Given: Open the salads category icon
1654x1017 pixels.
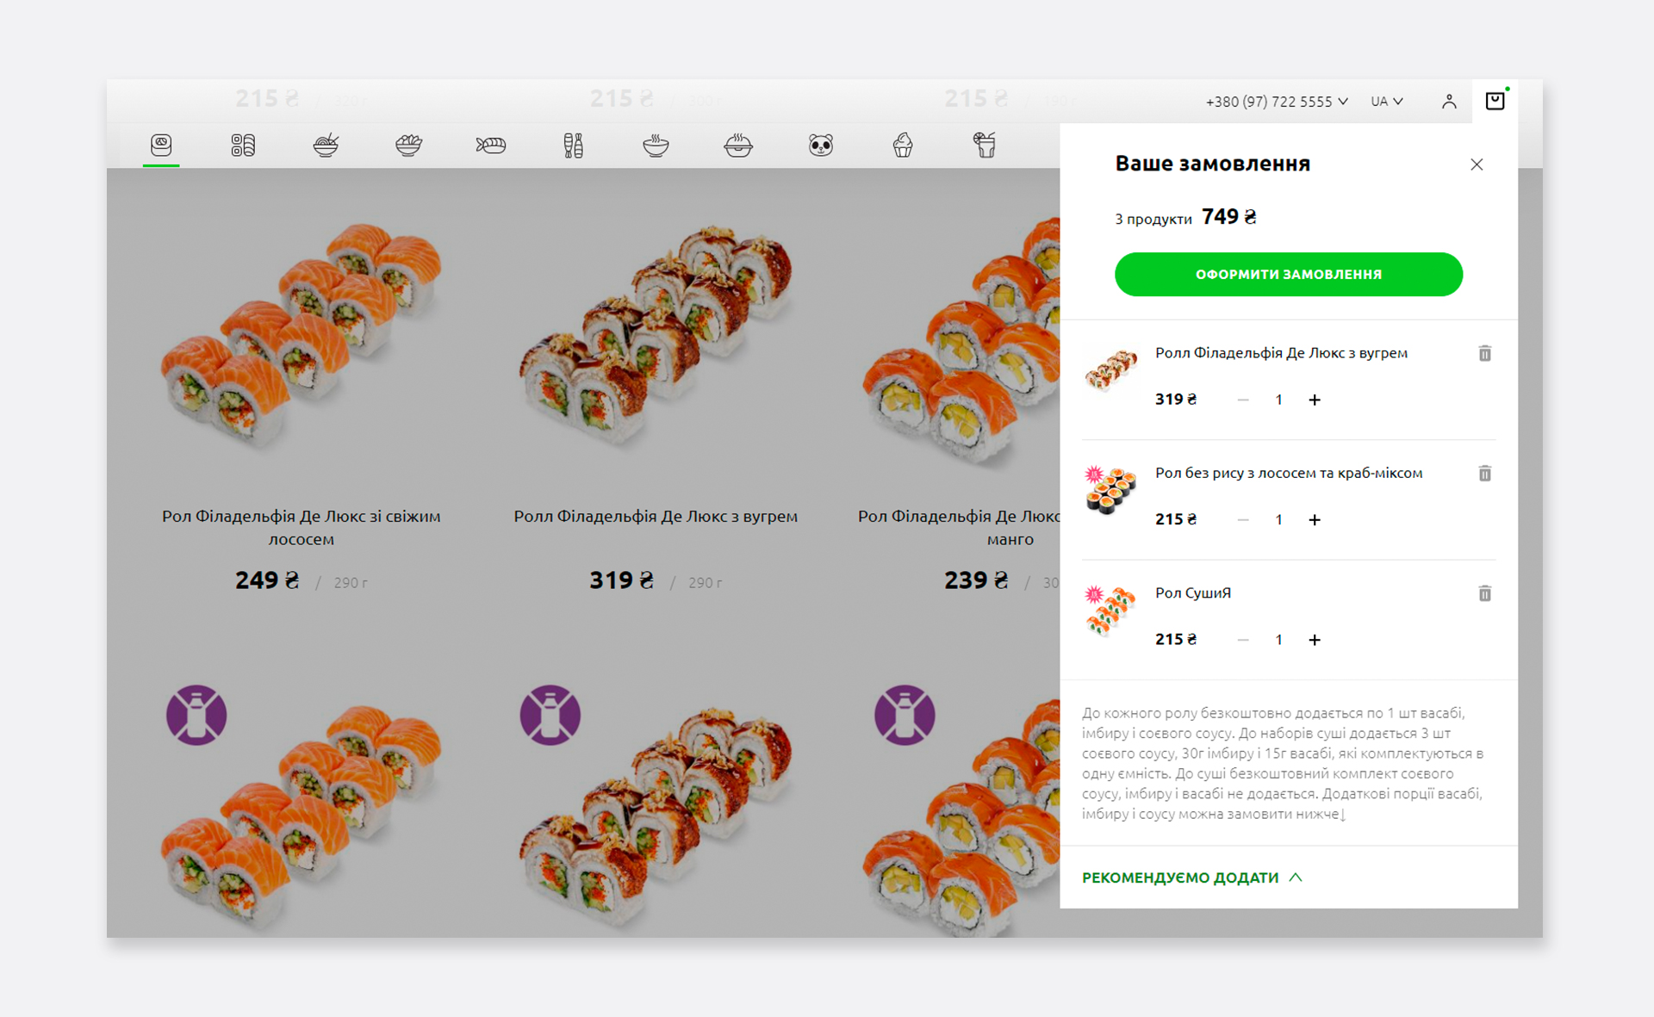Looking at the screenshot, I should point(408,145).
